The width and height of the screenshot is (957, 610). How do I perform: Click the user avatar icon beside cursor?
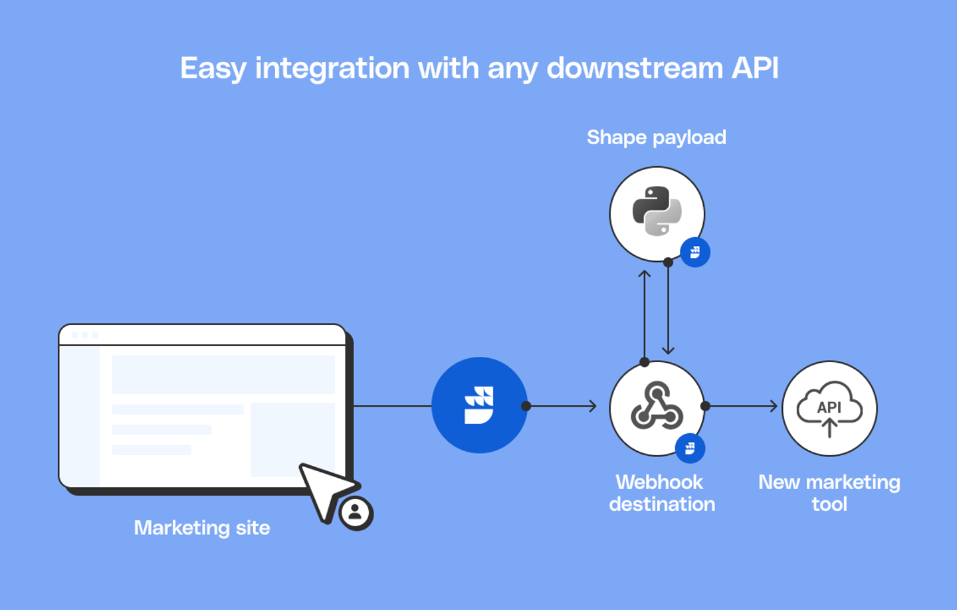[x=356, y=513]
